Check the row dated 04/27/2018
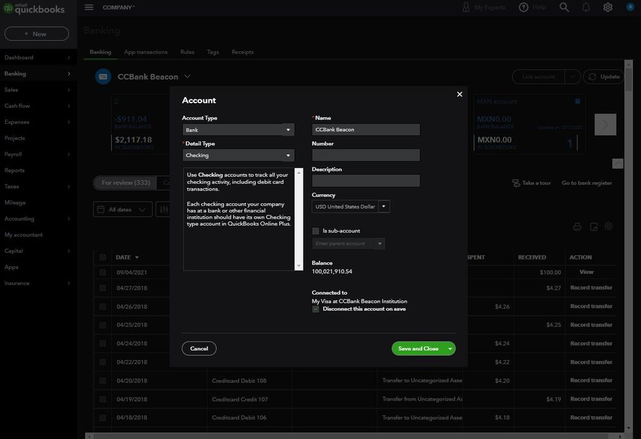The height and width of the screenshot is (439, 641). tap(103, 288)
